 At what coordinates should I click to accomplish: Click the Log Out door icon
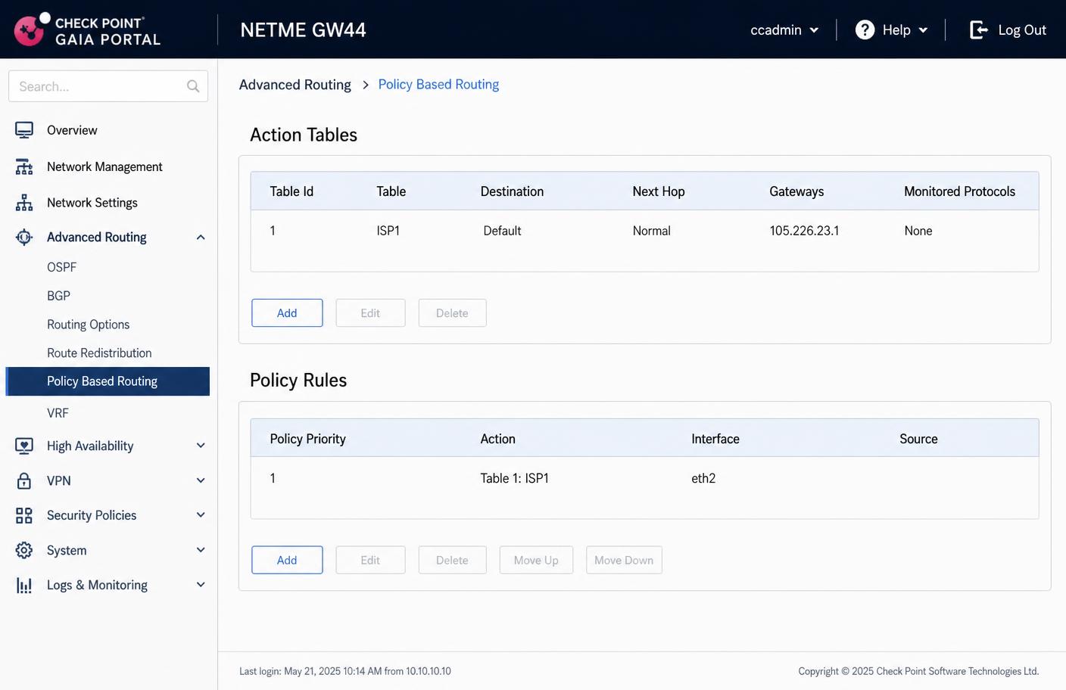pyautogui.click(x=979, y=30)
